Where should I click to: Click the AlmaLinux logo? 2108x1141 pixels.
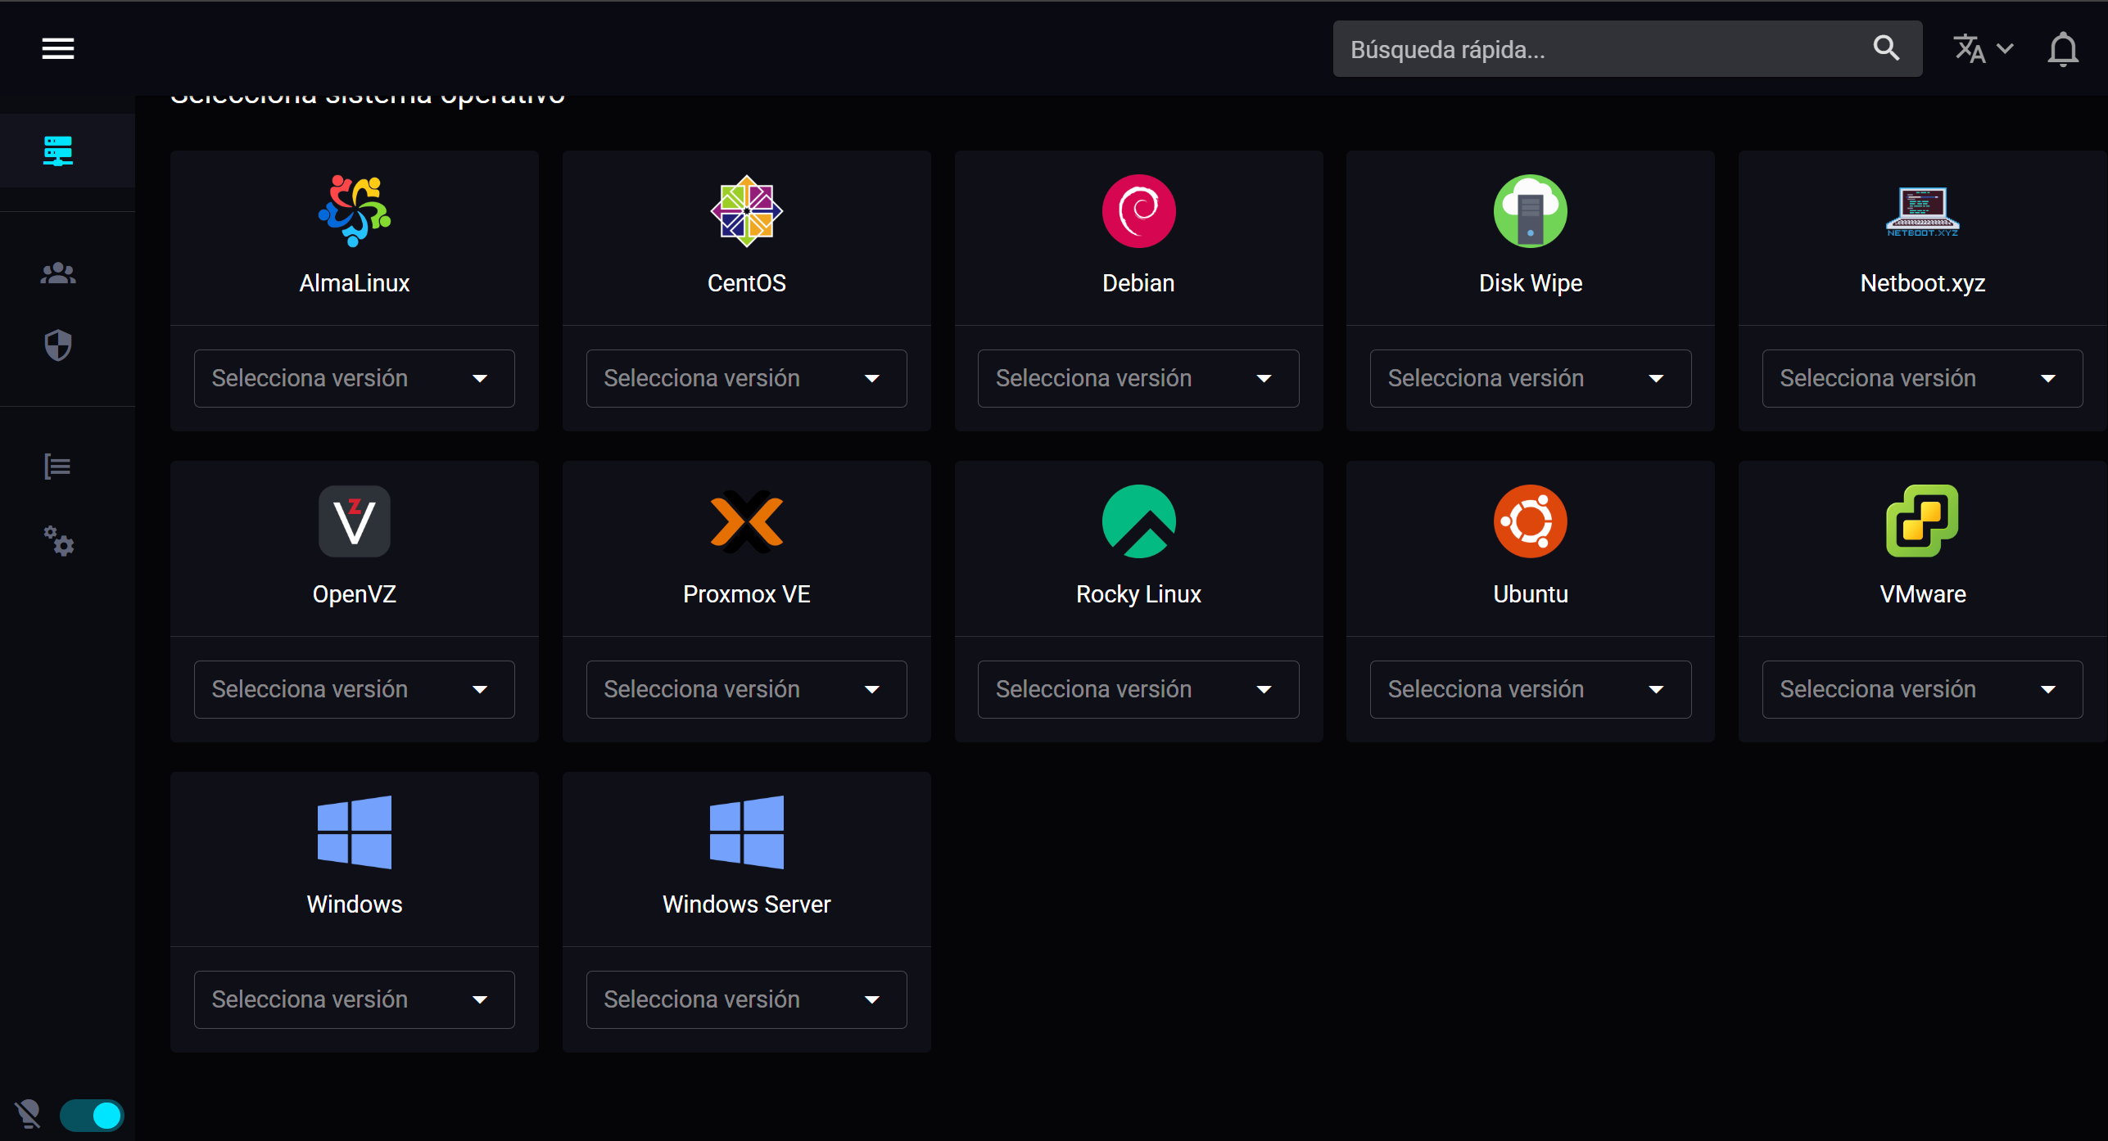355,211
